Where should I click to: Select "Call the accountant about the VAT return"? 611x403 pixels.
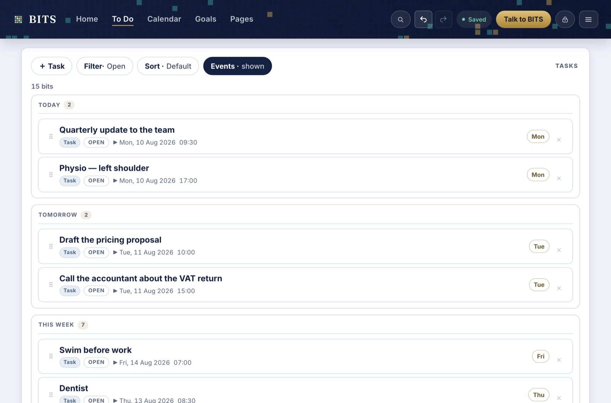141,278
